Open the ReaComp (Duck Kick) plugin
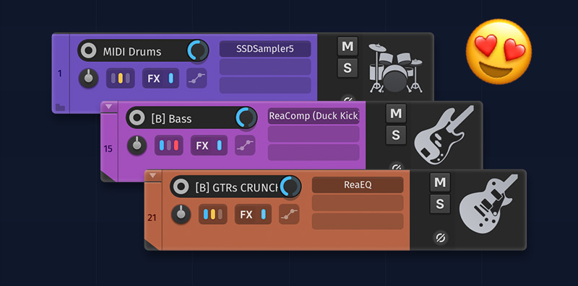The image size is (578, 286). [314, 116]
